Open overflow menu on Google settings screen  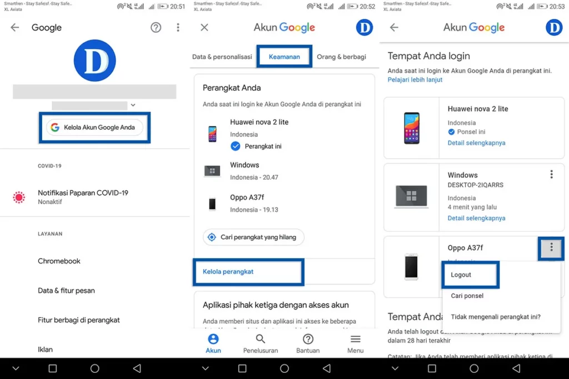pos(178,28)
